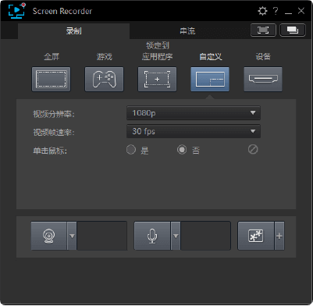Viewport: 313px width, 306px height.
Task: Choose 否 for mouse click option
Action: click(x=182, y=150)
